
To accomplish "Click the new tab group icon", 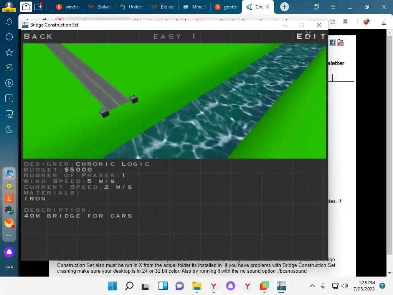I will click(x=38, y=7).
